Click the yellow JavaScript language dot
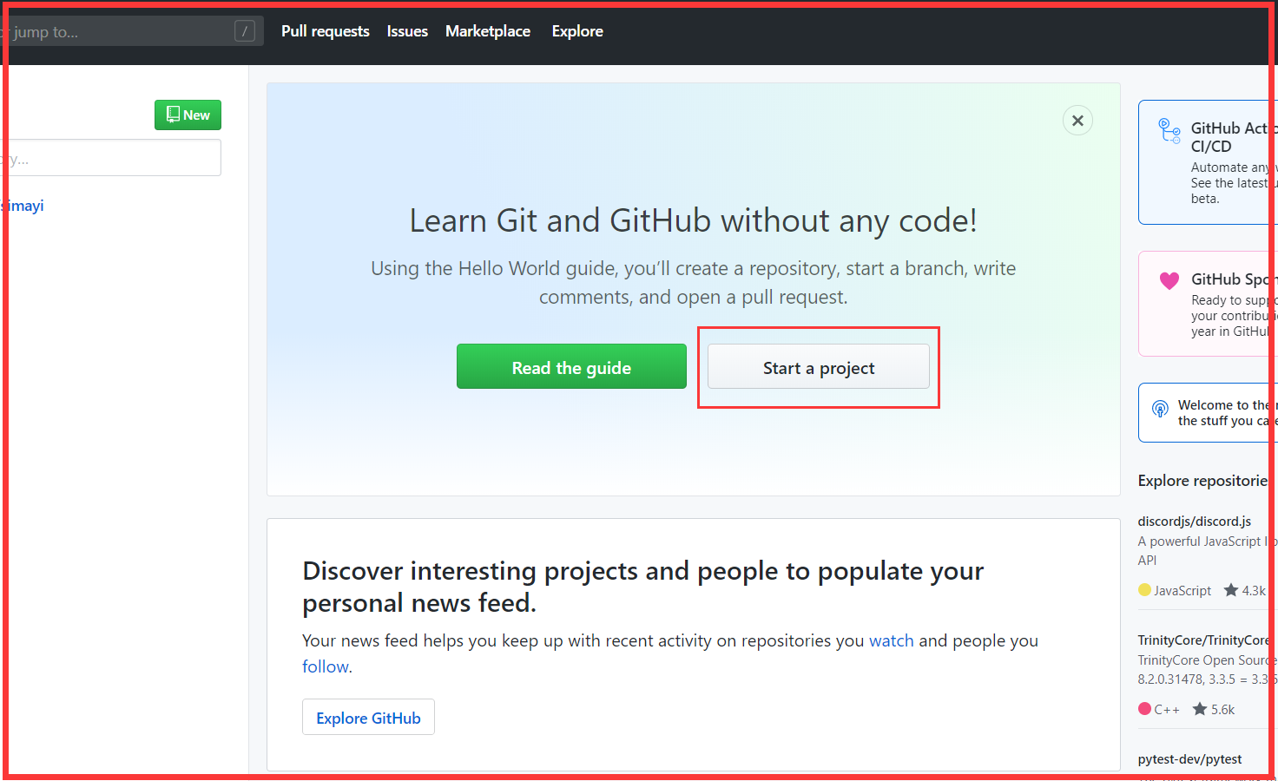 (x=1144, y=590)
